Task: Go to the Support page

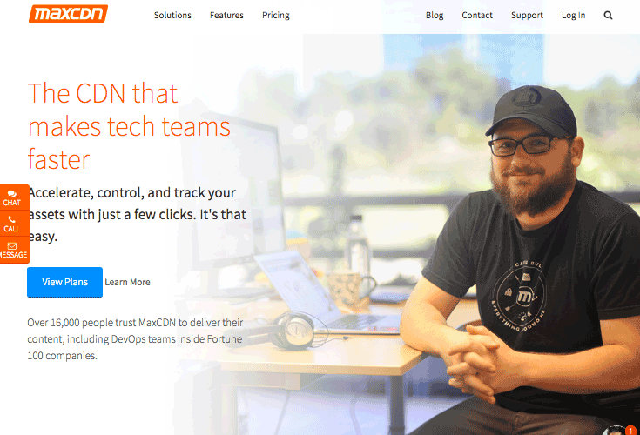Action: (x=527, y=16)
